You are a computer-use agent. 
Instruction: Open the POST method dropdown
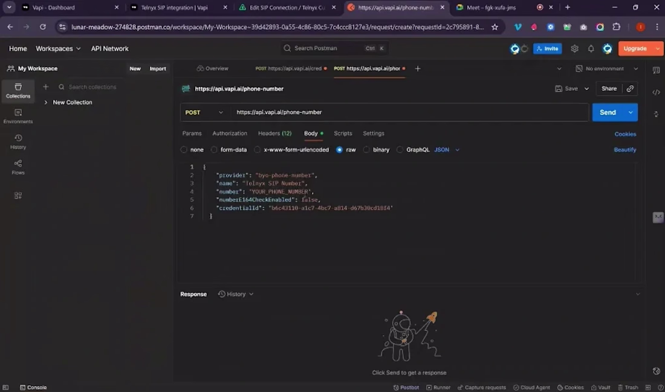pos(204,112)
